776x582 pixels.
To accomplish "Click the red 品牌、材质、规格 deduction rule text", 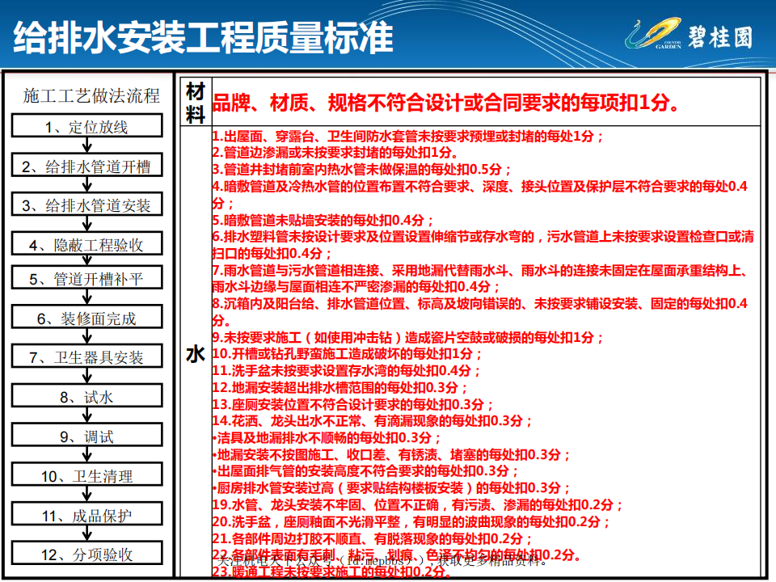I will coord(445,103).
